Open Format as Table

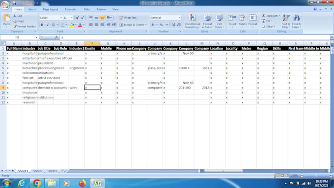pyautogui.click(x=207, y=21)
